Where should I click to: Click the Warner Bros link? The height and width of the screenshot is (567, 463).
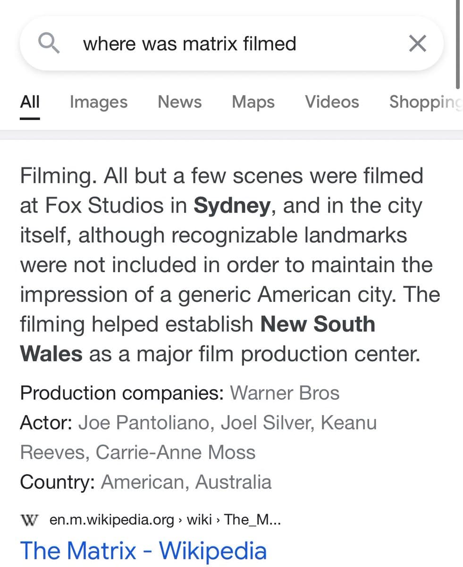click(285, 393)
